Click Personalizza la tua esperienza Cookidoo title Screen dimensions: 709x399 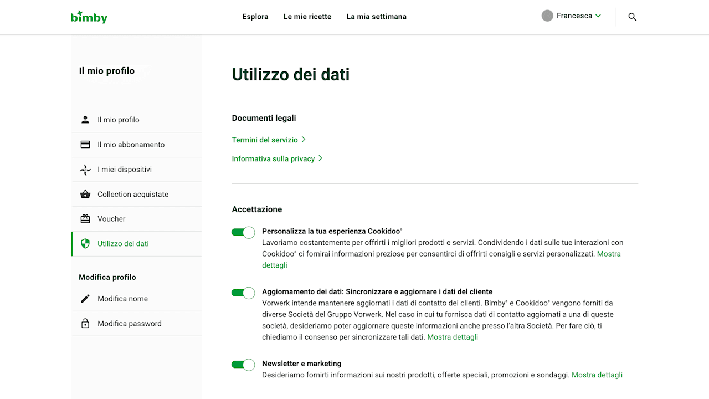coord(332,231)
